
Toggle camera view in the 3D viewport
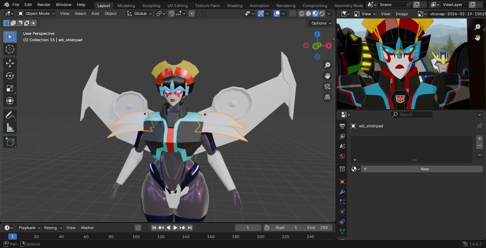pos(327,86)
